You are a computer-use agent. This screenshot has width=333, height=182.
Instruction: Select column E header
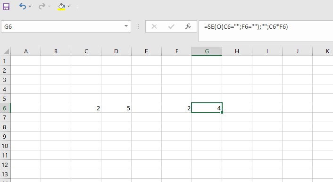pyautogui.click(x=146, y=51)
